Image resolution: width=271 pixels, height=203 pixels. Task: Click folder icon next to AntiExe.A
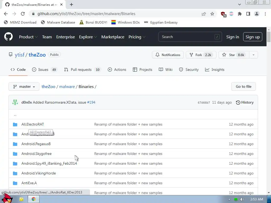coord(15,183)
